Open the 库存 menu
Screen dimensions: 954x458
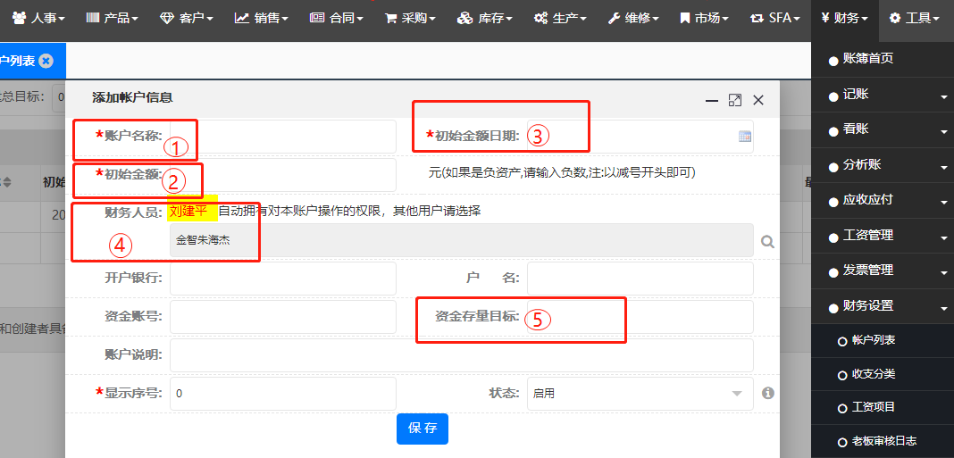coord(484,18)
